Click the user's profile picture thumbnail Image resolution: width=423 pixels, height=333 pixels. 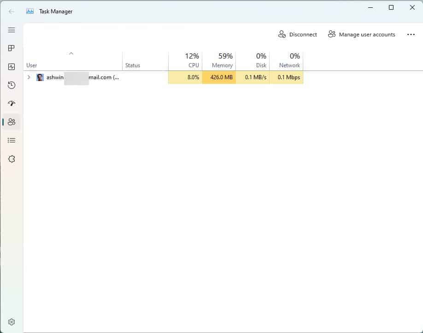coord(40,77)
